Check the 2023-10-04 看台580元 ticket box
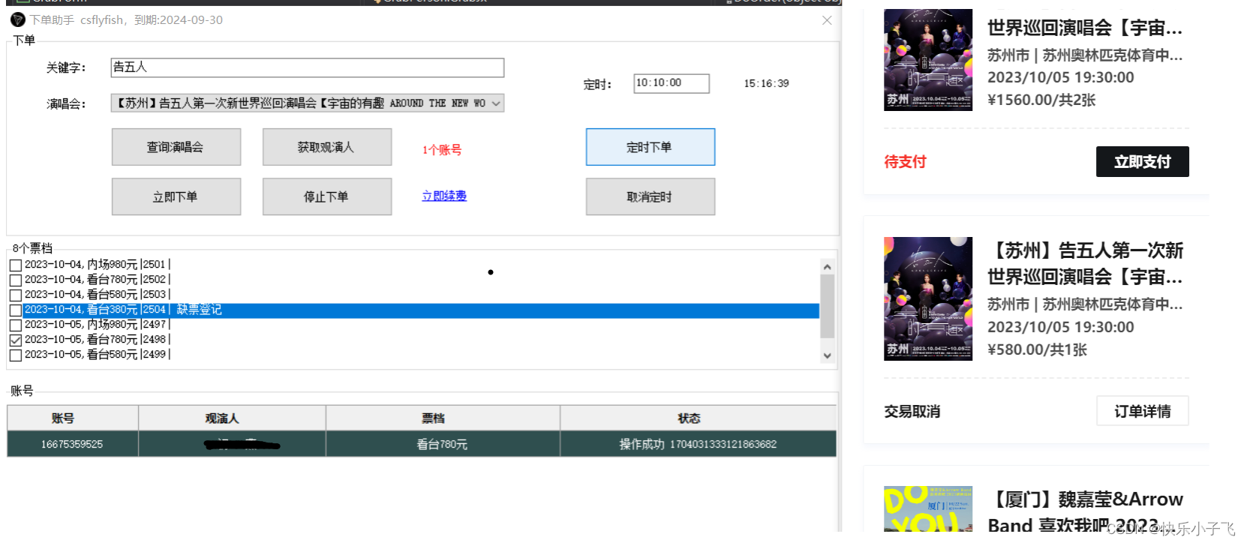The image size is (1247, 543). click(15, 295)
